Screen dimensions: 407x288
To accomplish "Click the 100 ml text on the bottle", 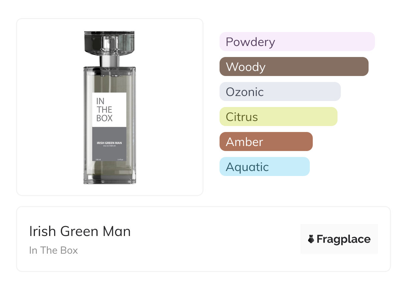I will tap(98, 159).
